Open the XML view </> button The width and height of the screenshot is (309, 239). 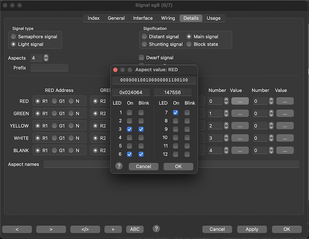tap(85, 229)
